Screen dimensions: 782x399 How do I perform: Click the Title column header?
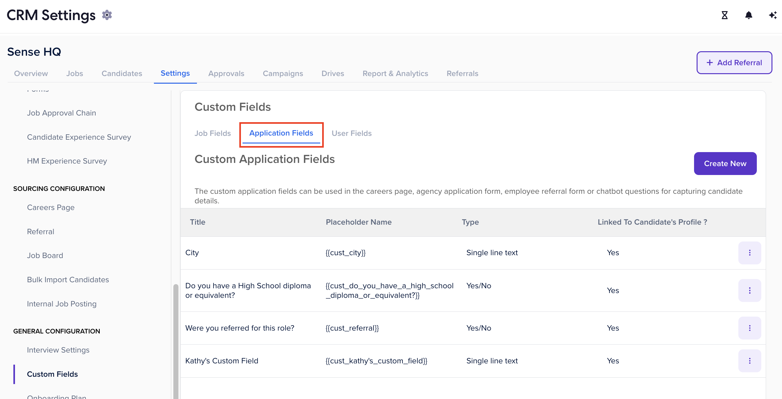[x=198, y=222]
